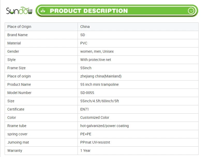This screenshot has width=218, height=157.
Task: Collapse section via circular chevron icon
Action: tap(191, 11)
